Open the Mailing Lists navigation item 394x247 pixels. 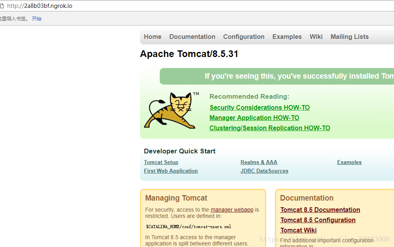349,37
